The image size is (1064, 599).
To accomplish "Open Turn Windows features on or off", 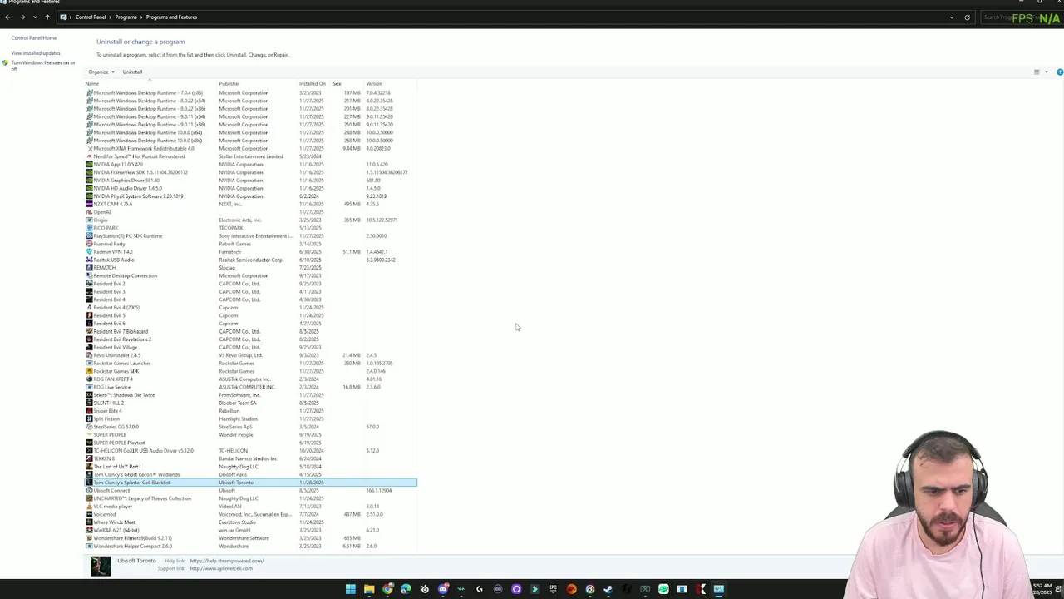I will 42,66.
